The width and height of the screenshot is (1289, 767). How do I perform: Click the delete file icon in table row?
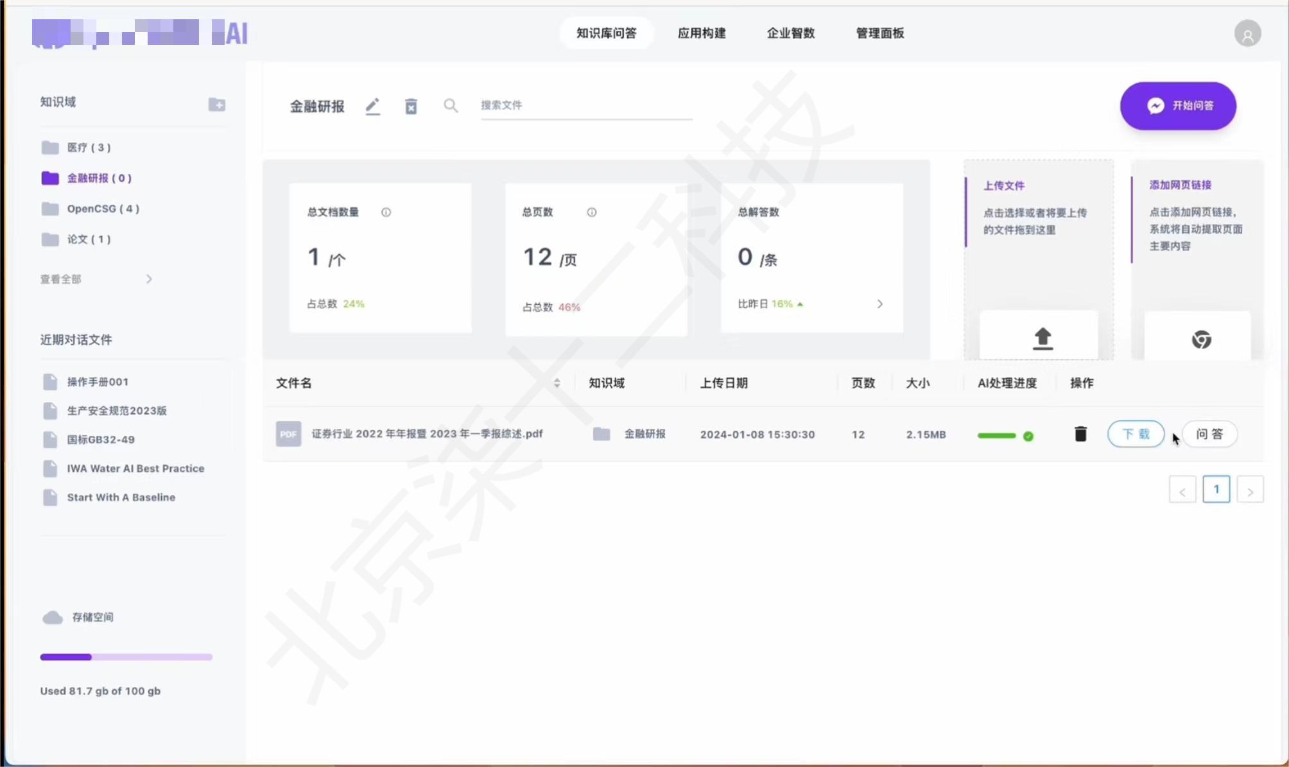[1080, 434]
